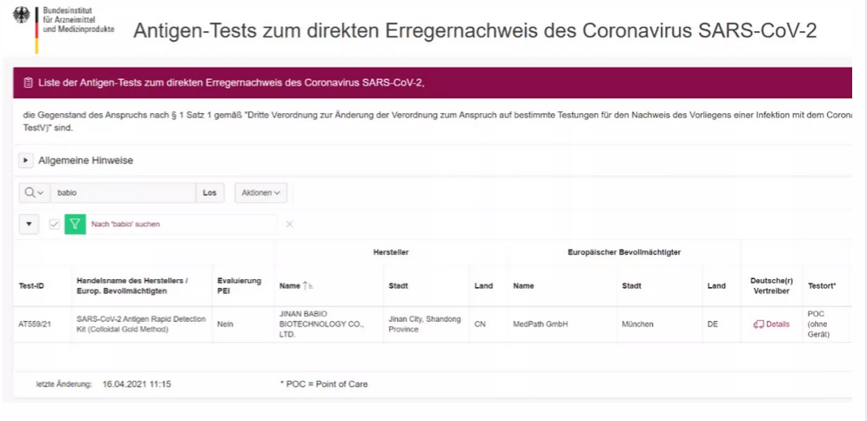Click inside the search field containing babio
Viewport: 867px width, 421px height.
point(122,192)
